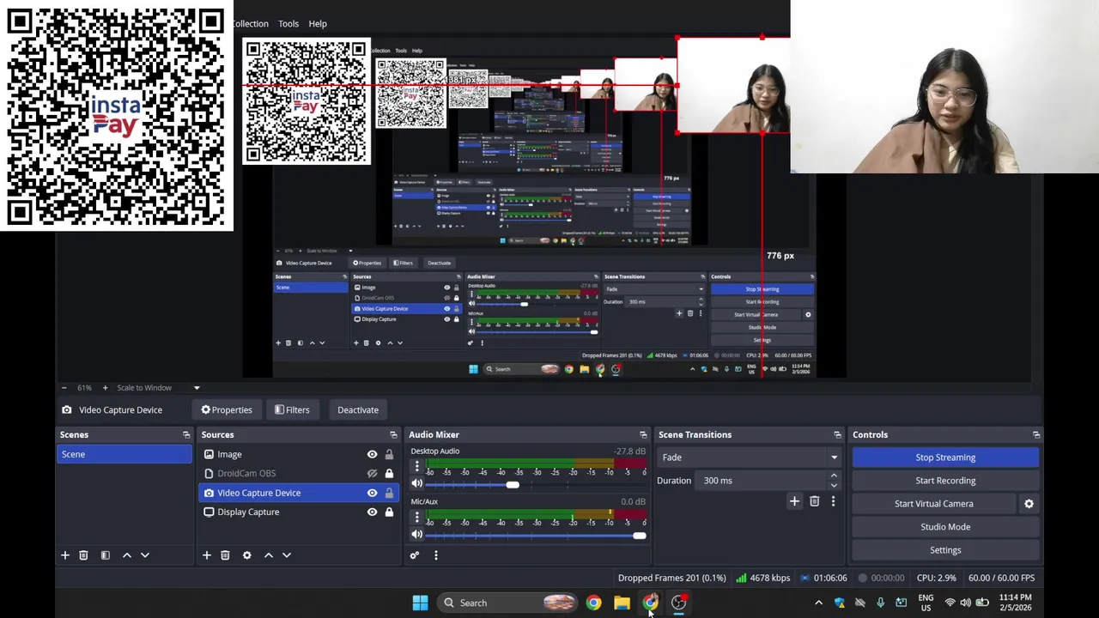Select Scene in the Scenes list

coord(124,454)
